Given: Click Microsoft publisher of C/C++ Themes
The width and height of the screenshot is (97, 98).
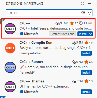Looking at the screenshot, I should 31,92.
